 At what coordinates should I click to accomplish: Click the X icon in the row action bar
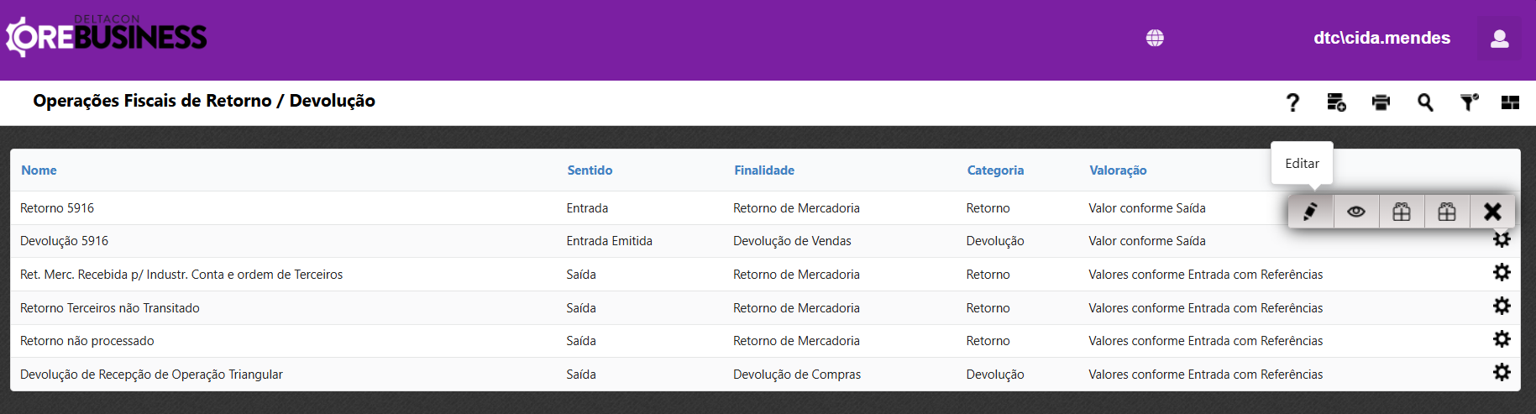tap(1492, 212)
